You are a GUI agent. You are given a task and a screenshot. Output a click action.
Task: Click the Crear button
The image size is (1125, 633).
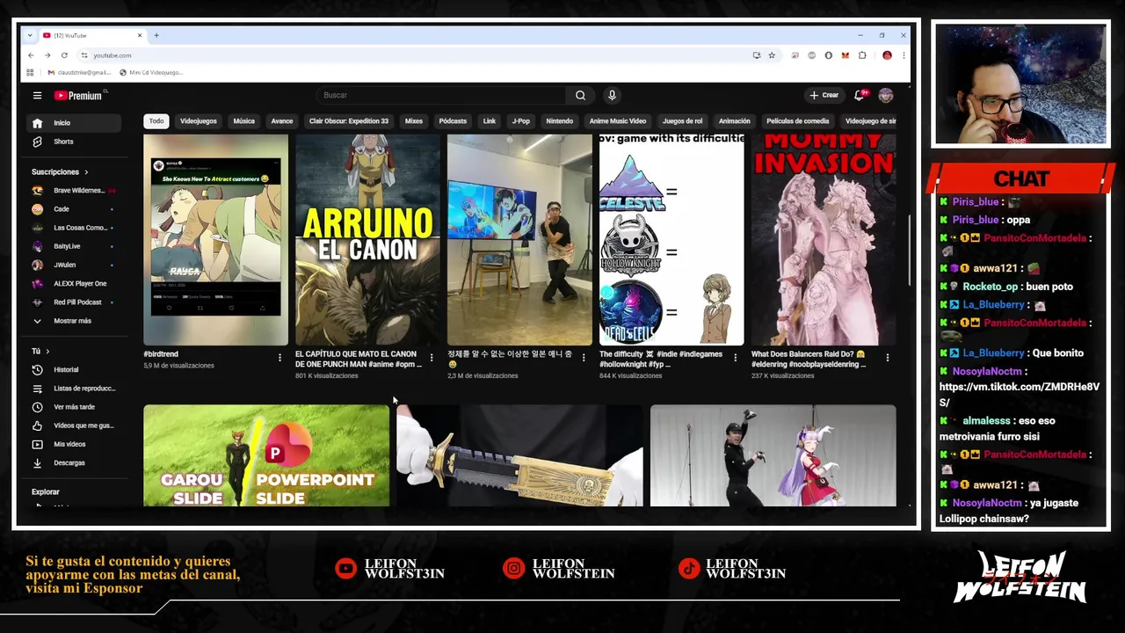pos(824,95)
